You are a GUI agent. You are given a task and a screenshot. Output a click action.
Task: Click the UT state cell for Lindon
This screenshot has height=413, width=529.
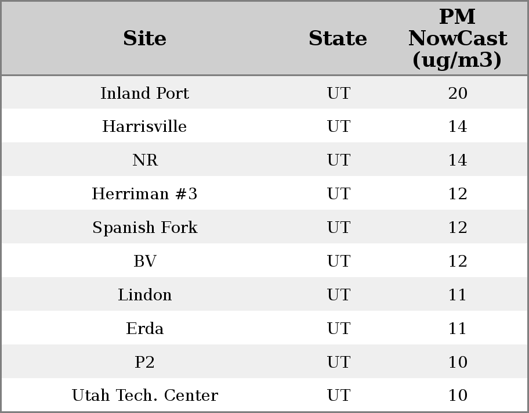coord(338,295)
